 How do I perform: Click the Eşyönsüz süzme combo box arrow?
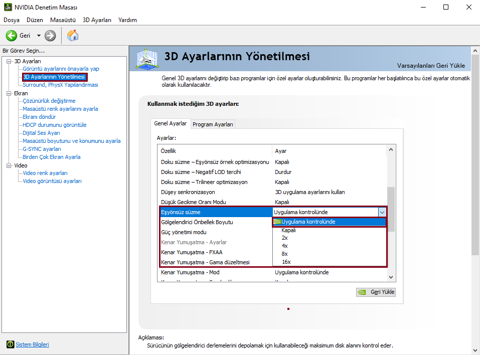tap(382, 212)
